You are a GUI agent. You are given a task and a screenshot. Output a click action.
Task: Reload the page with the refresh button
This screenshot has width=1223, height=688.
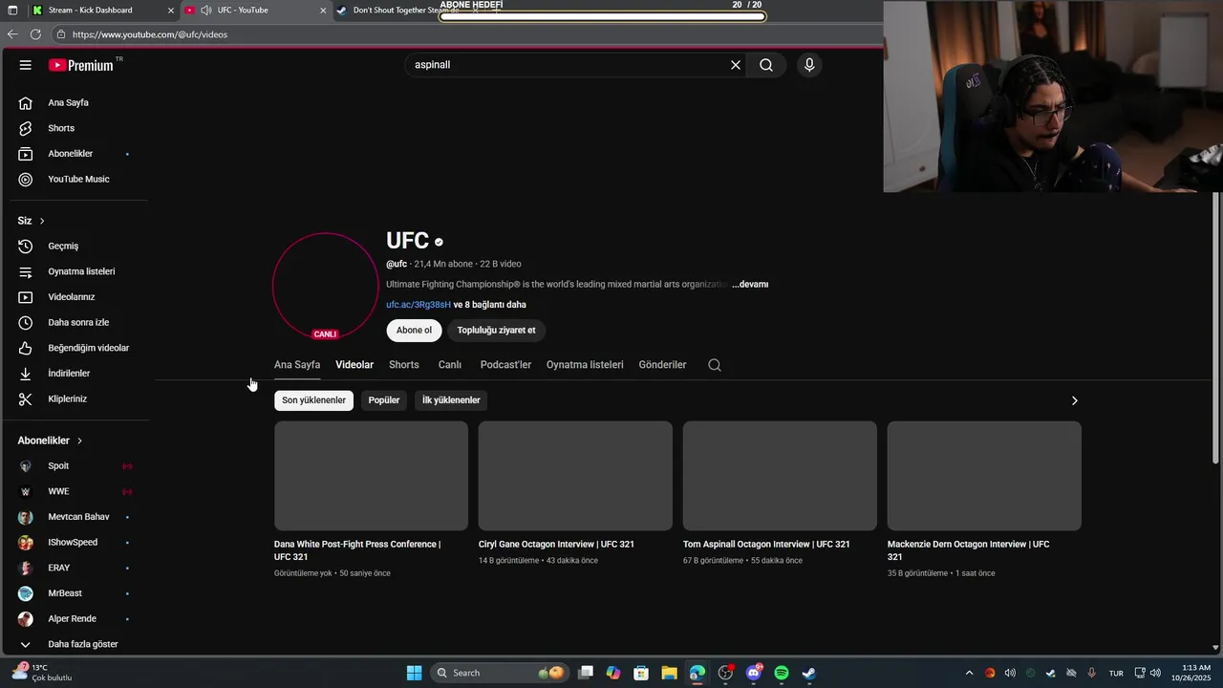[x=35, y=34]
